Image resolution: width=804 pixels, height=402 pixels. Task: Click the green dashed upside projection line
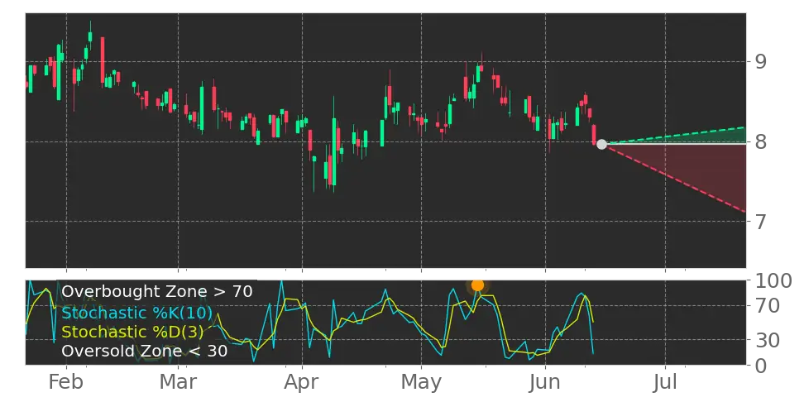coord(674,136)
